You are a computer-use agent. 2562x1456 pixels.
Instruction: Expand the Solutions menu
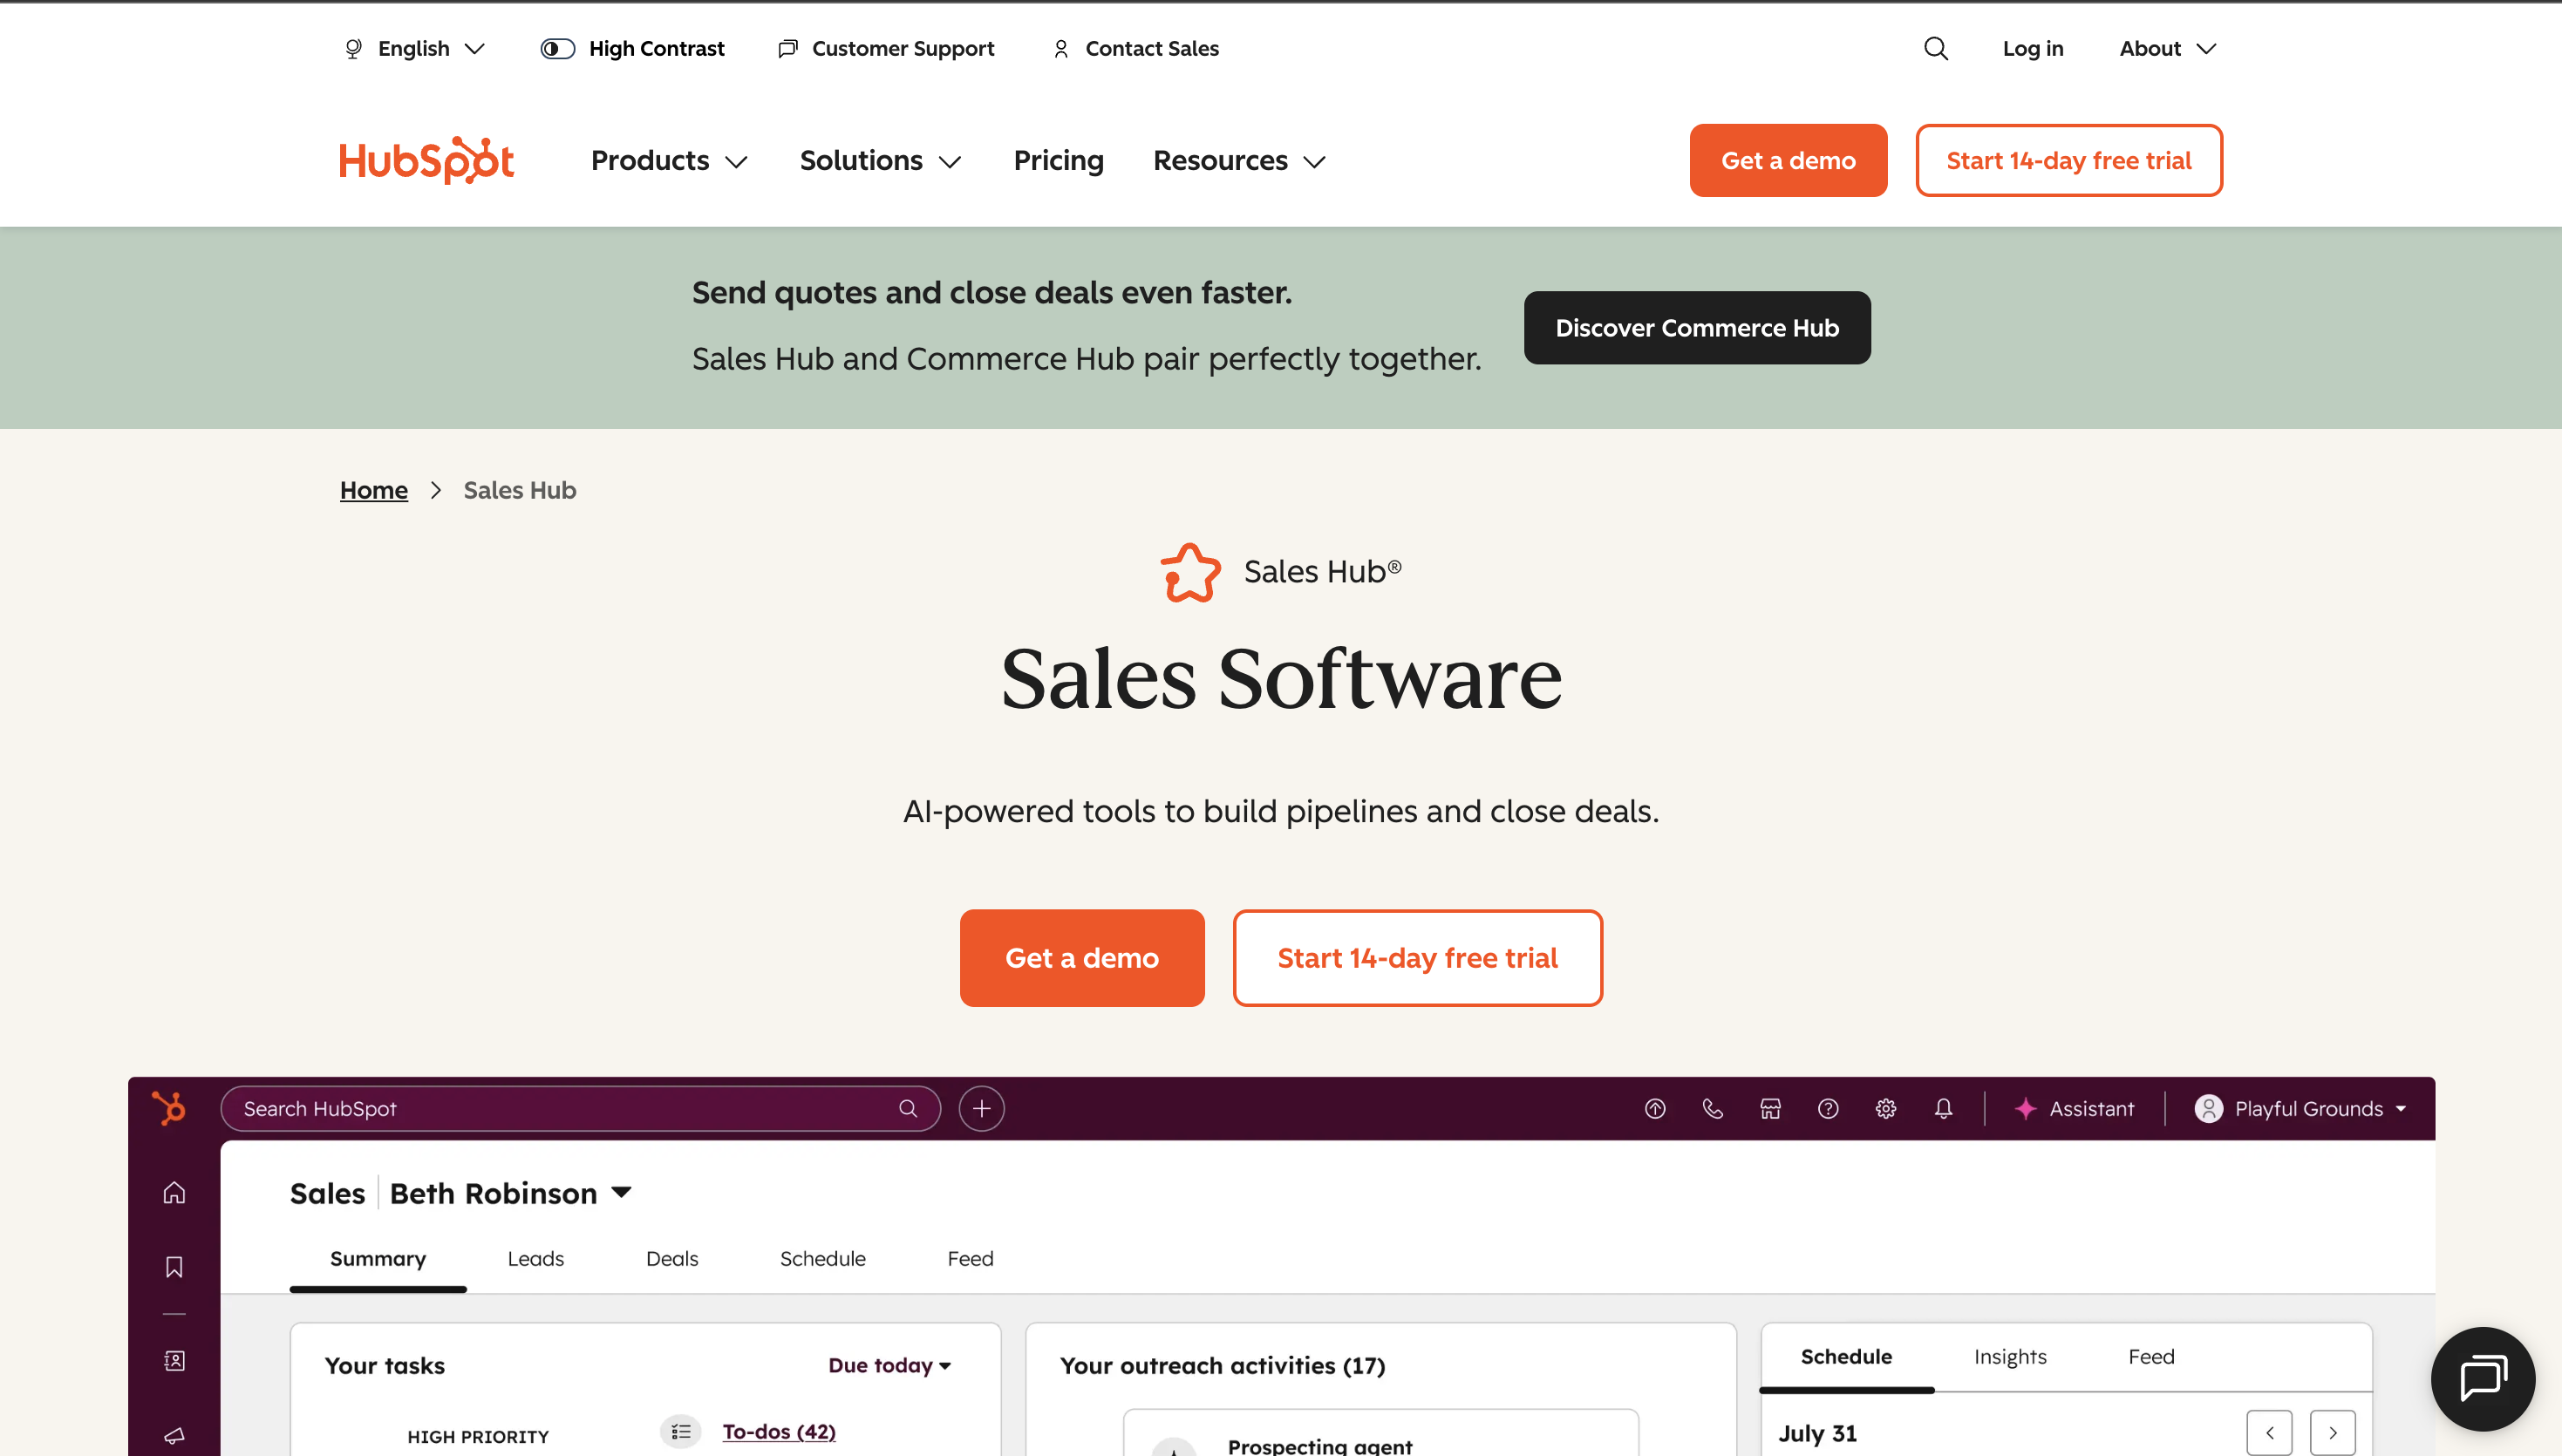[x=880, y=160]
